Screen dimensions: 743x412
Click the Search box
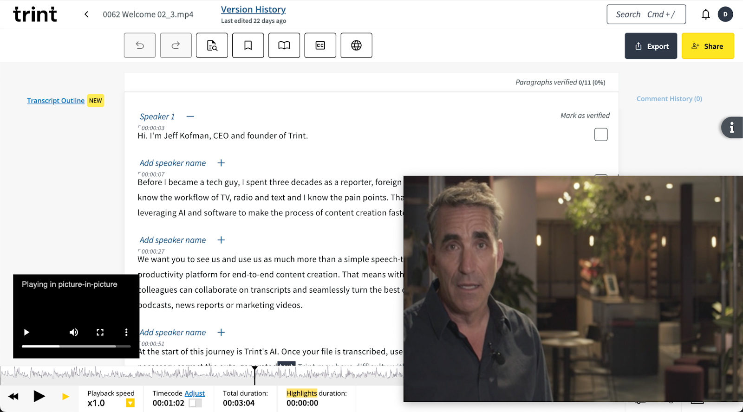(646, 14)
